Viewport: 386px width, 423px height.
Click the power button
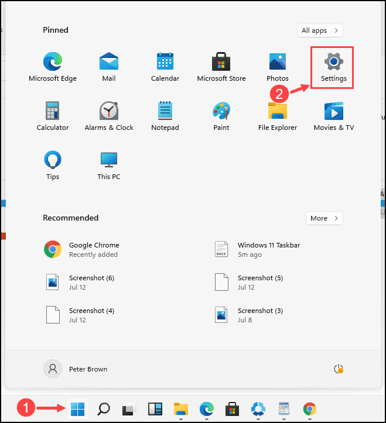[x=338, y=369]
